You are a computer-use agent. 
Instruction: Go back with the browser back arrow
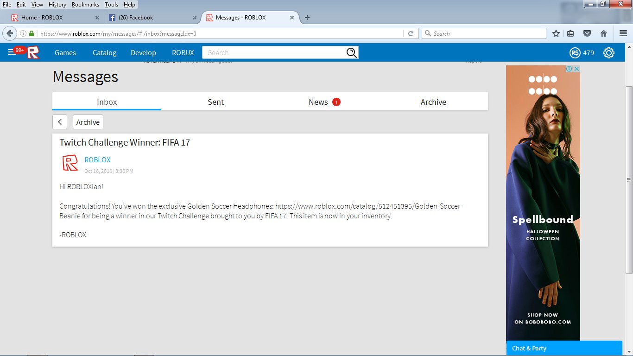click(x=10, y=33)
